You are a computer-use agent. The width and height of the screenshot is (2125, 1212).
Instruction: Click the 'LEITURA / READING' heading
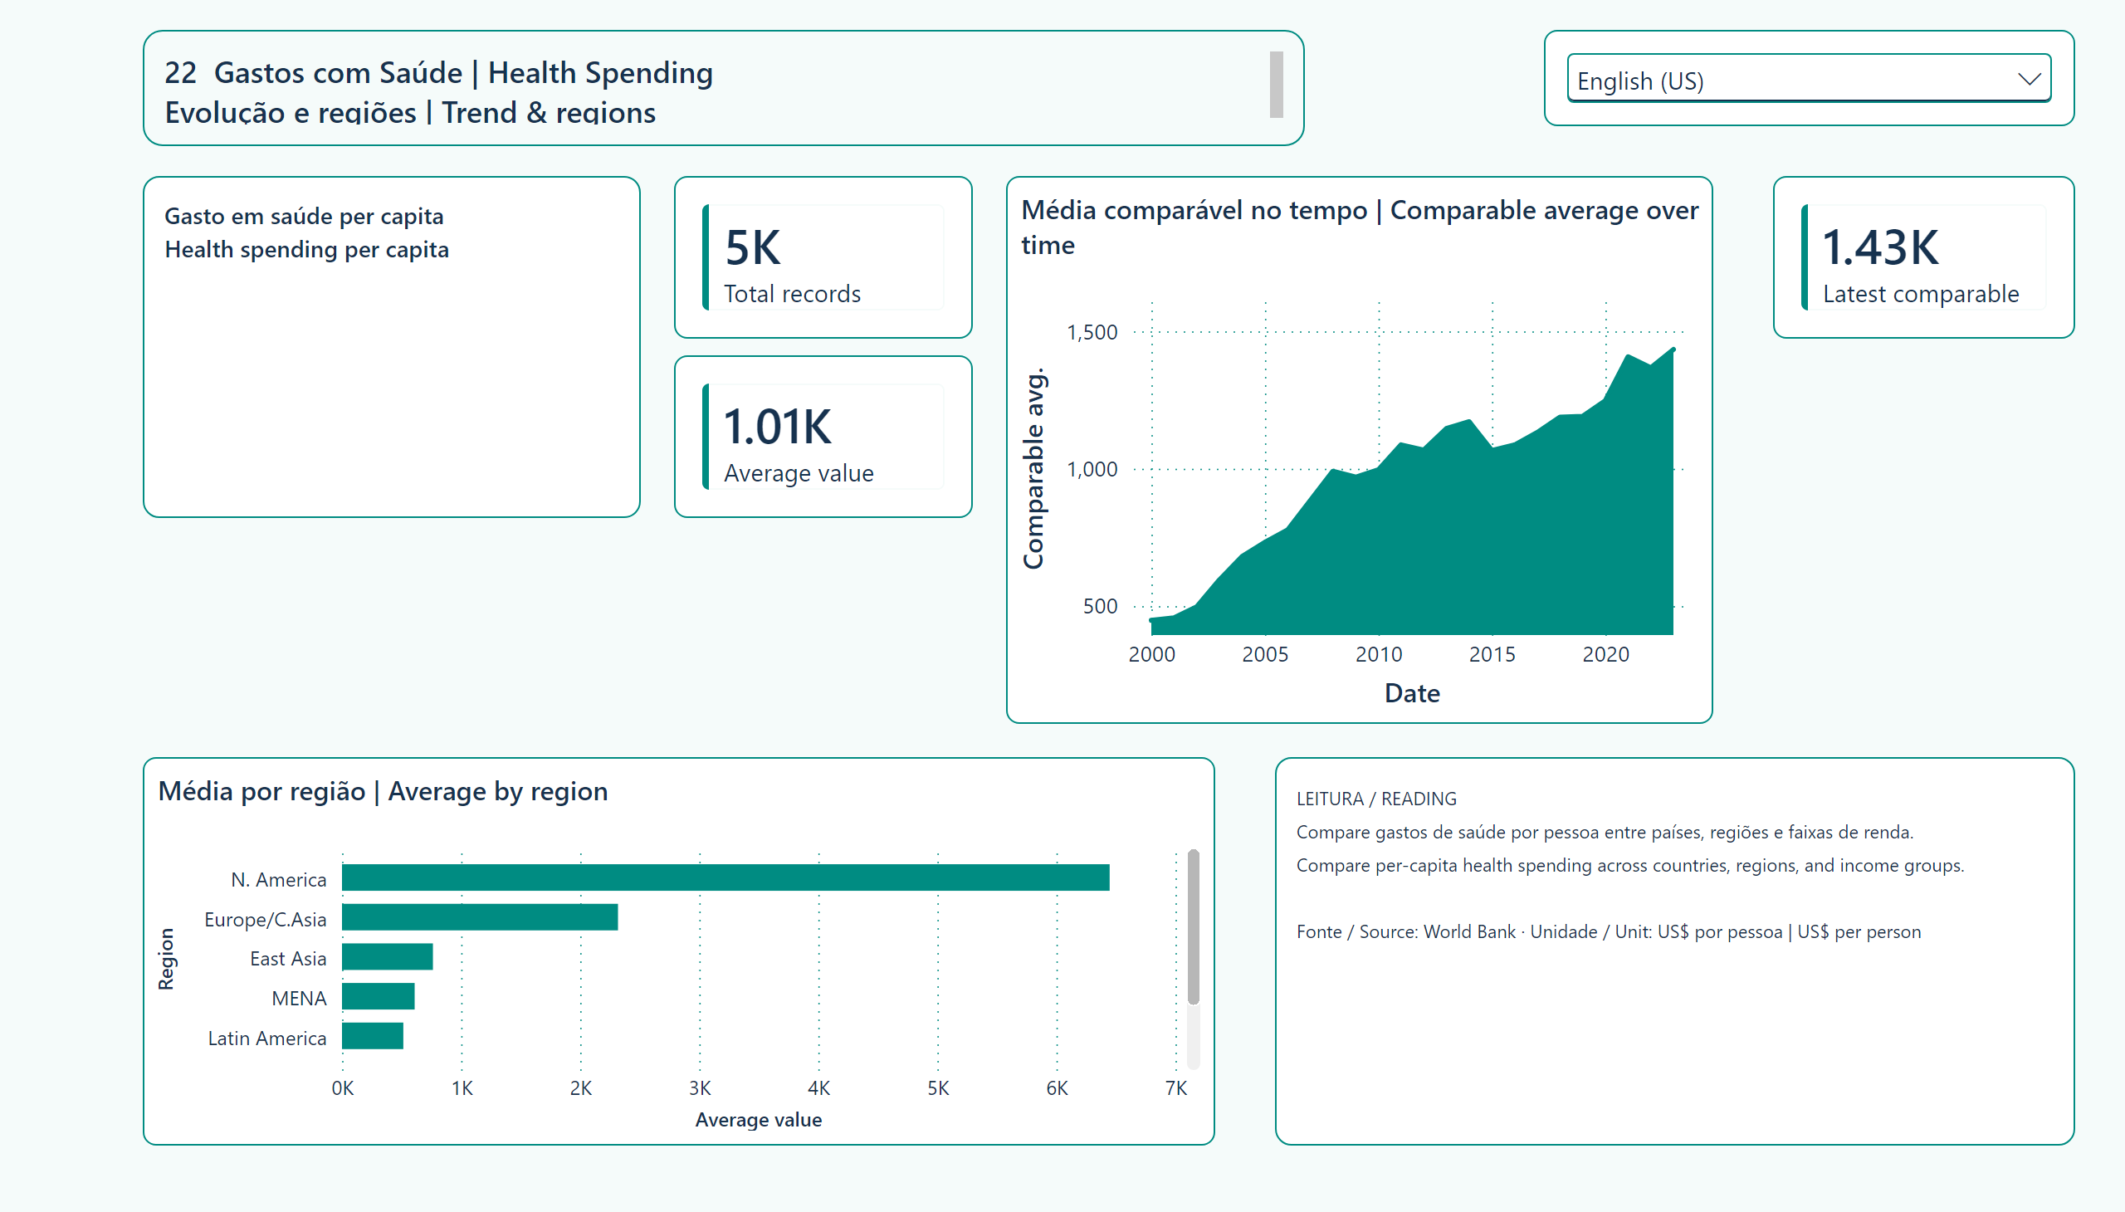point(1376,799)
